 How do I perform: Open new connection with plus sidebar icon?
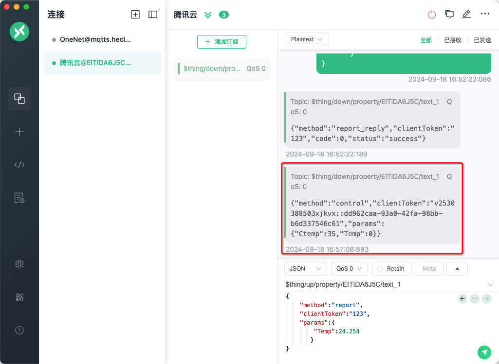tap(19, 132)
